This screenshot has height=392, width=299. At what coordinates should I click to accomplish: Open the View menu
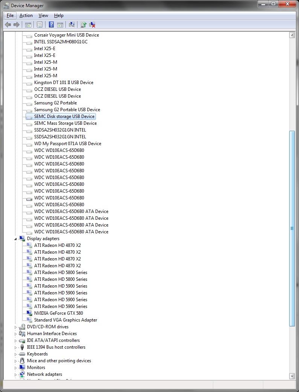coord(43,15)
